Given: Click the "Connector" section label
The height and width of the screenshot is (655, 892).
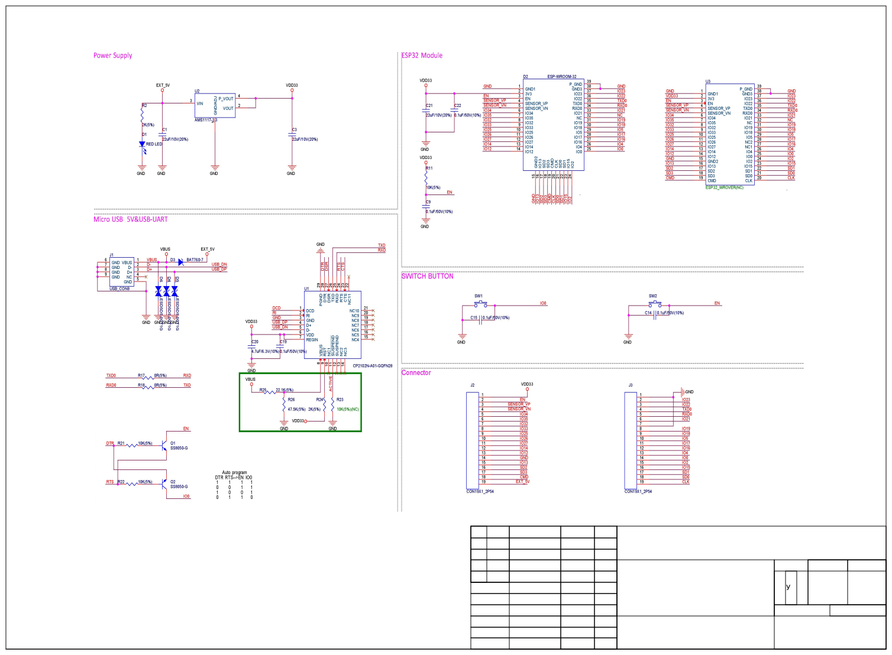Looking at the screenshot, I should click(x=416, y=372).
